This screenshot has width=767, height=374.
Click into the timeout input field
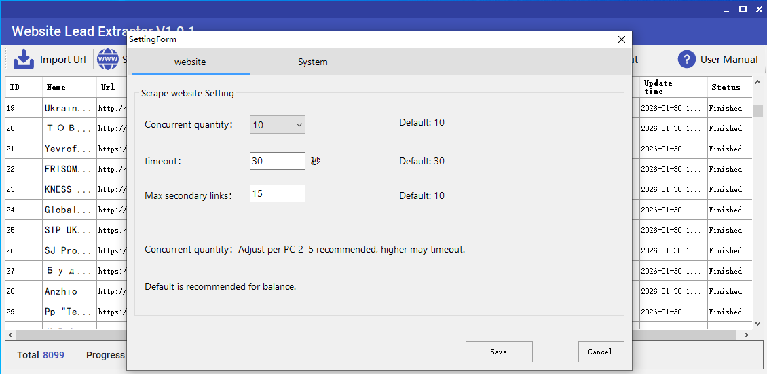[277, 161]
